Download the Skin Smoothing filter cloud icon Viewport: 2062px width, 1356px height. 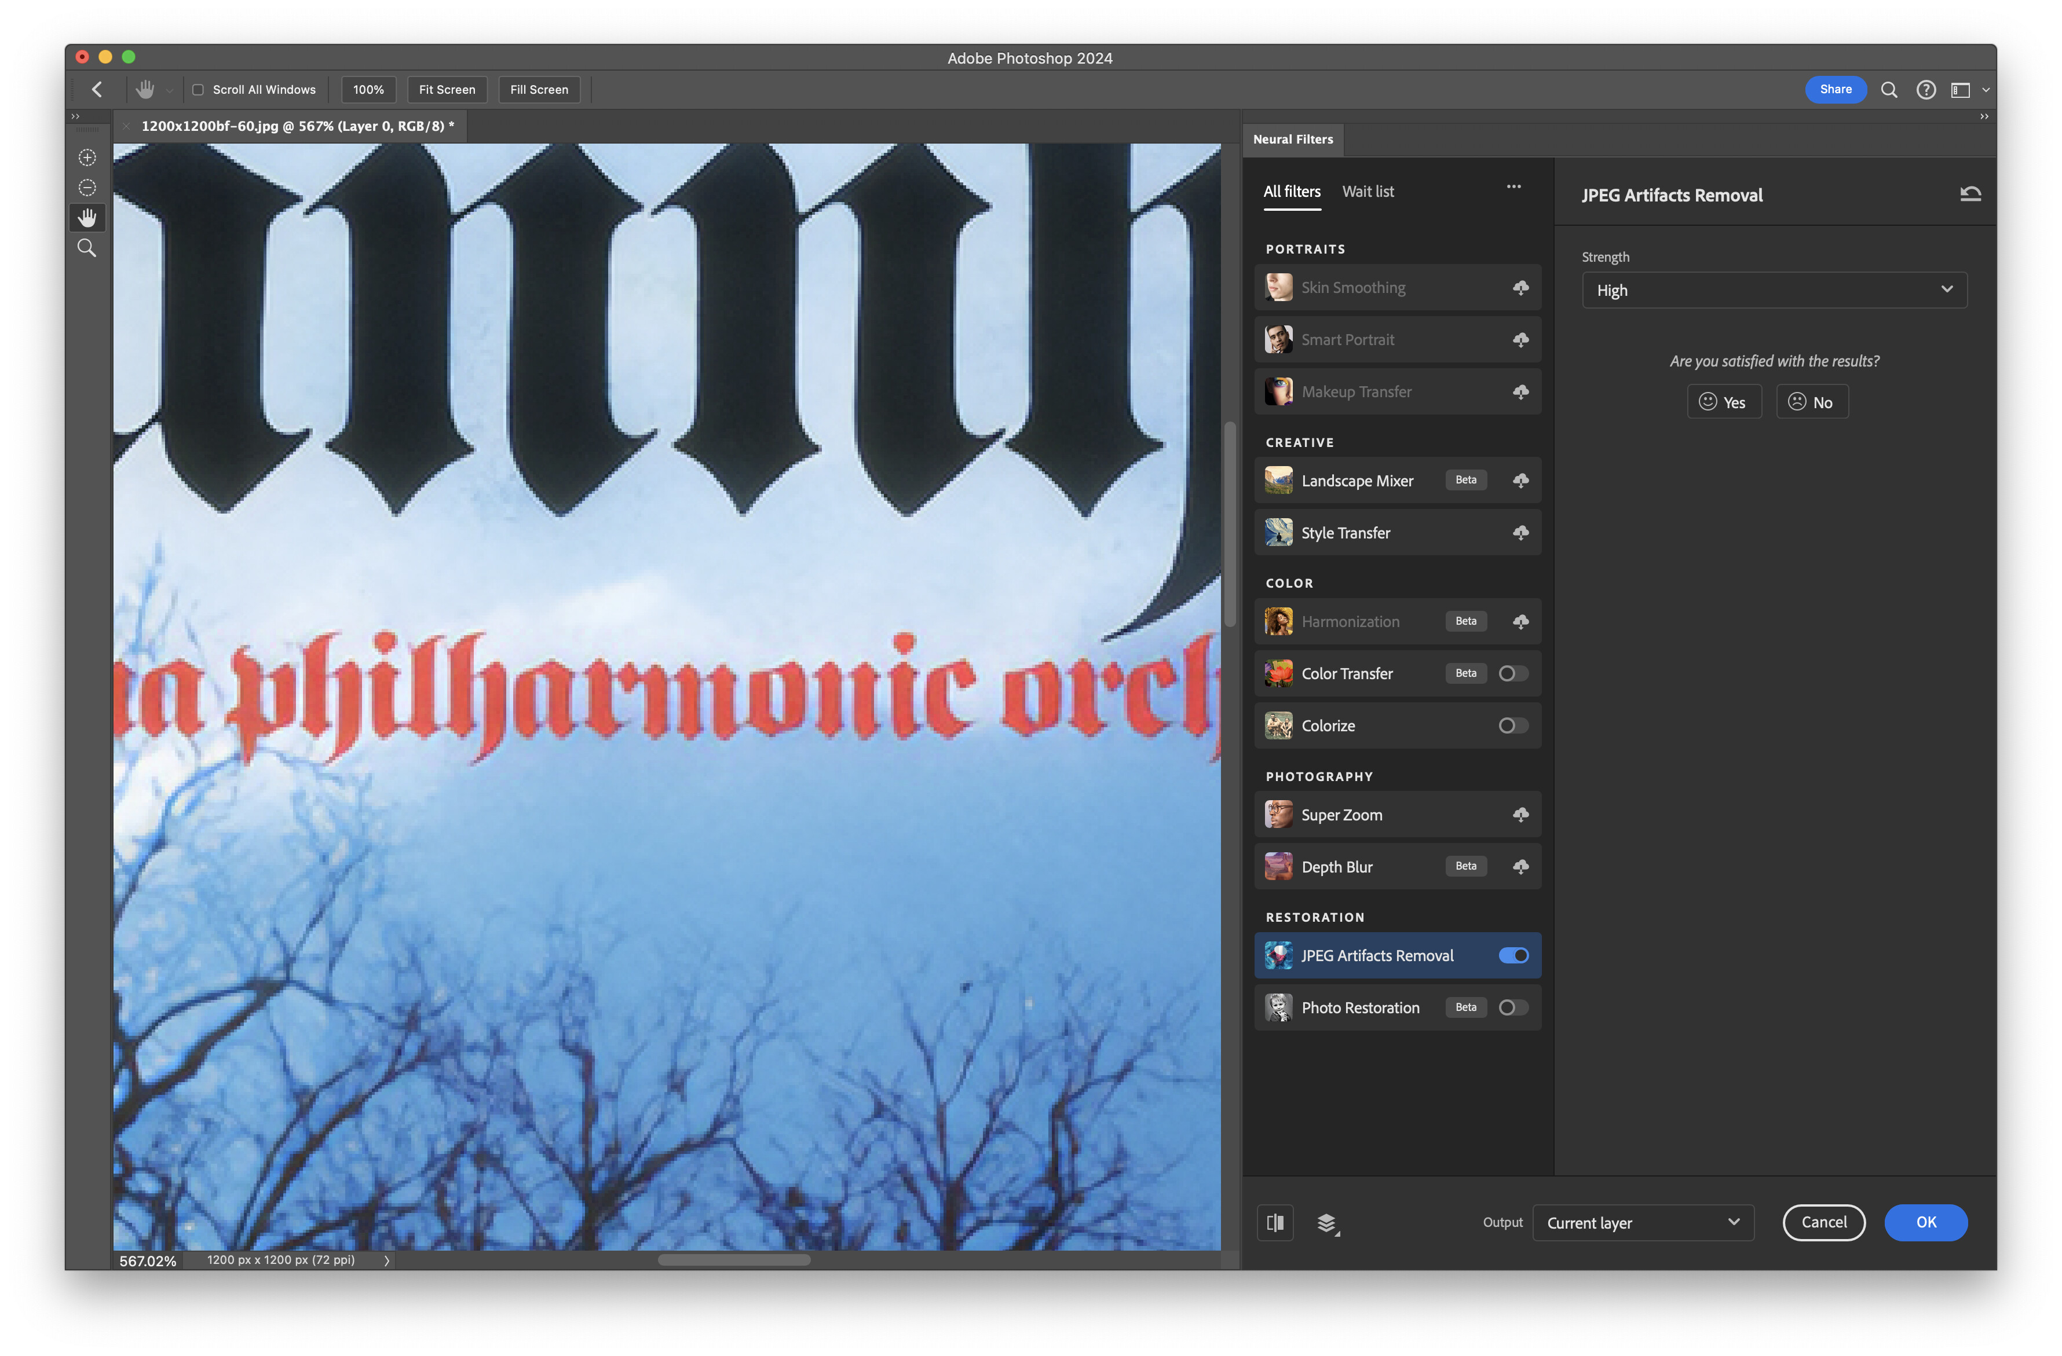click(x=1520, y=288)
